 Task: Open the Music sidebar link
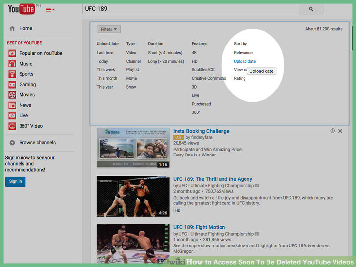25,64
